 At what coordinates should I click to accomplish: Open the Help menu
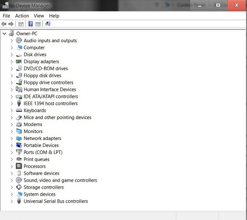tap(54, 16)
